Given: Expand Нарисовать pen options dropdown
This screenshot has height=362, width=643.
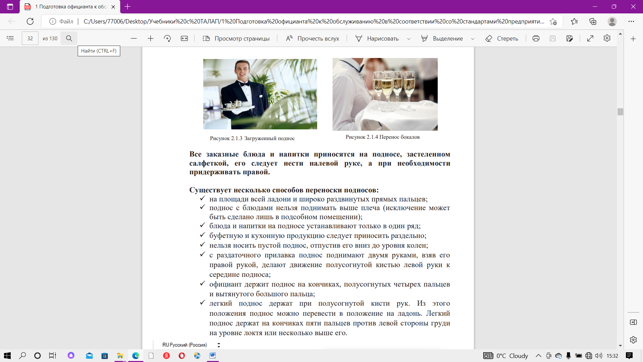Looking at the screenshot, I should coord(409,39).
